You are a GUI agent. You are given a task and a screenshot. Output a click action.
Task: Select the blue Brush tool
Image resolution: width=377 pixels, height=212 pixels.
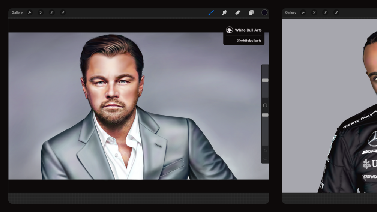[211, 12]
